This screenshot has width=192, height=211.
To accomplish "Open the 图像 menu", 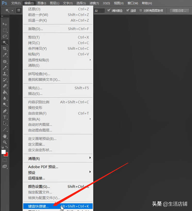I will (x=42, y=3).
